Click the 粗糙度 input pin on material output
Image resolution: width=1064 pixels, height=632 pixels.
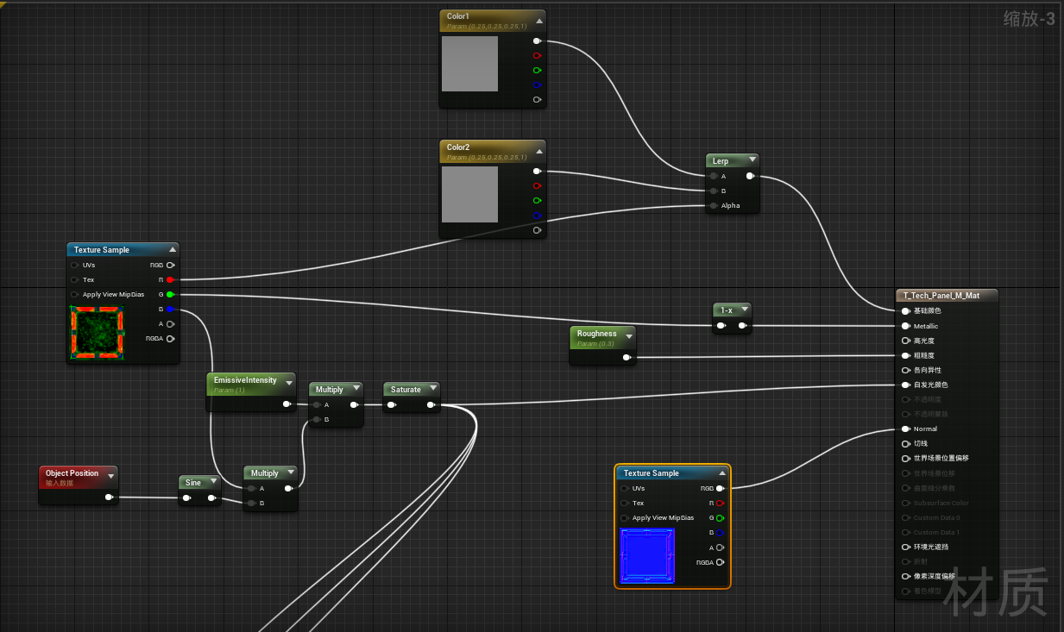(905, 355)
